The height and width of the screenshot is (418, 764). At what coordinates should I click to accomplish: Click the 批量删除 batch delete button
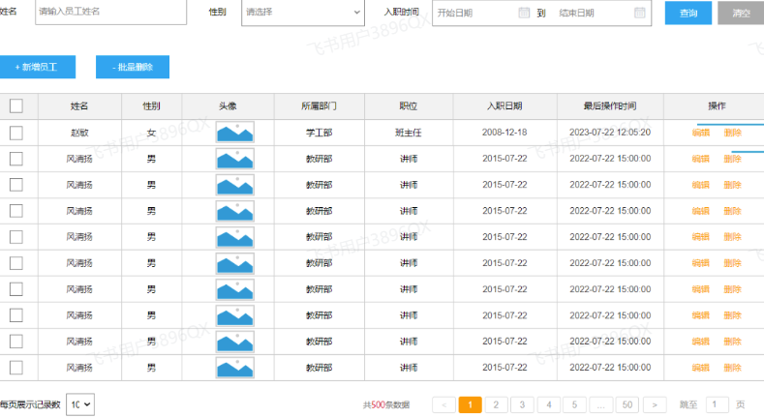pos(133,67)
